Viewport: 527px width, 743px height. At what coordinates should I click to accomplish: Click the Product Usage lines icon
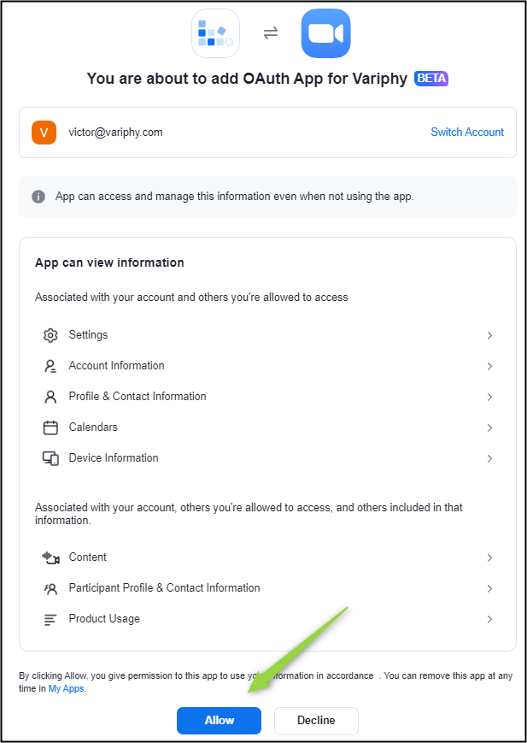50,619
